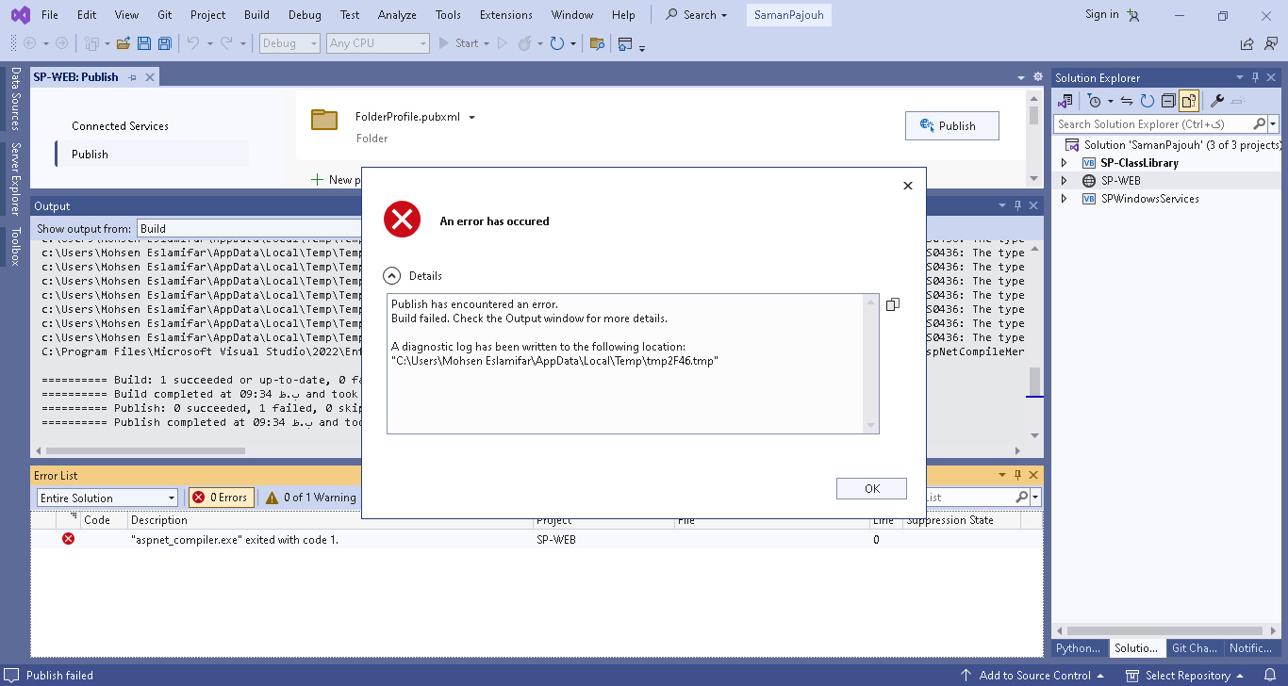This screenshot has width=1288, height=686.
Task: Click the Add to Source Control up arrow
Action: coord(966,676)
